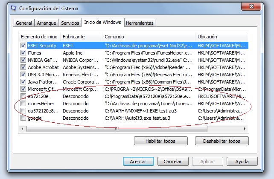Click the system configuration title bar icon

(13, 8)
